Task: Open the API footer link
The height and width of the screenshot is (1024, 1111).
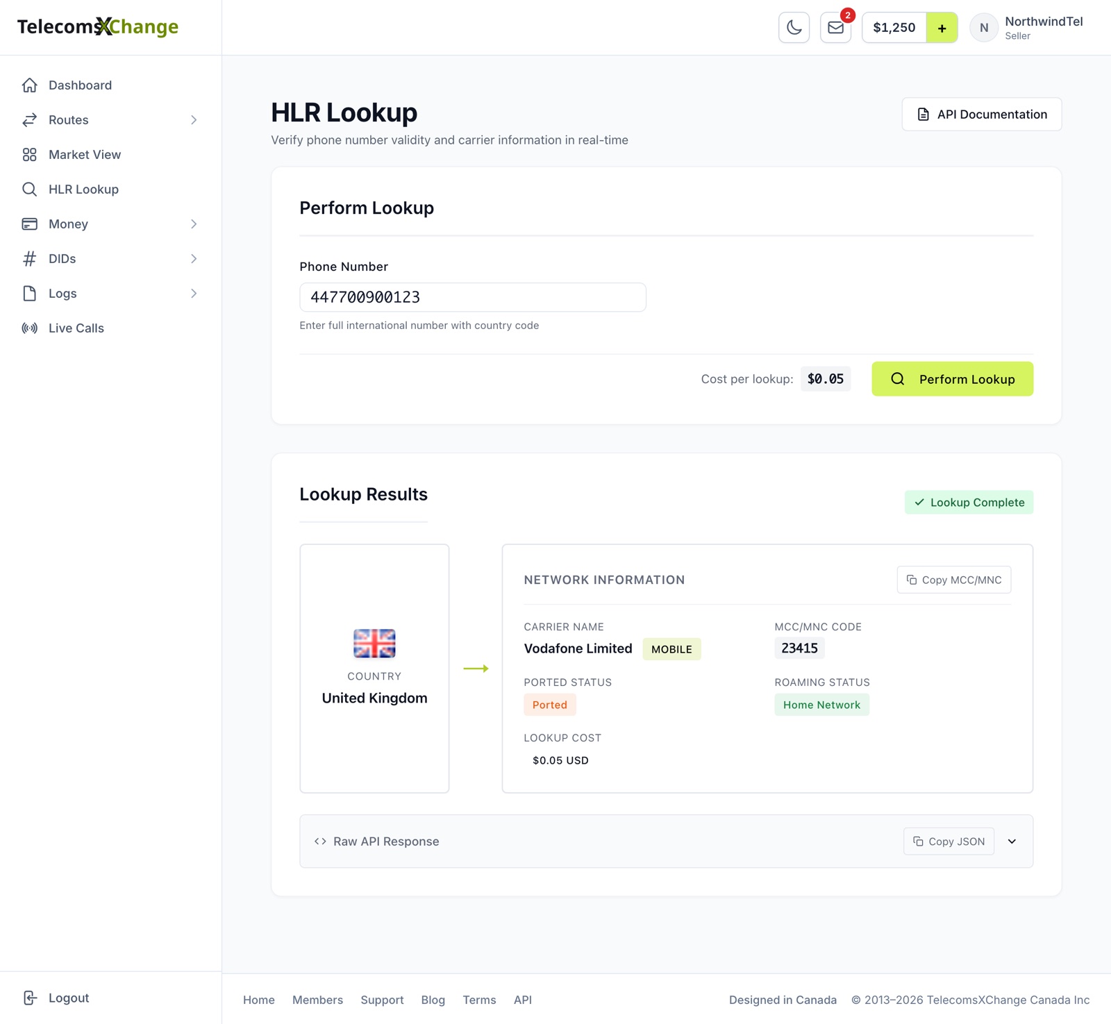Action: coord(523,1000)
